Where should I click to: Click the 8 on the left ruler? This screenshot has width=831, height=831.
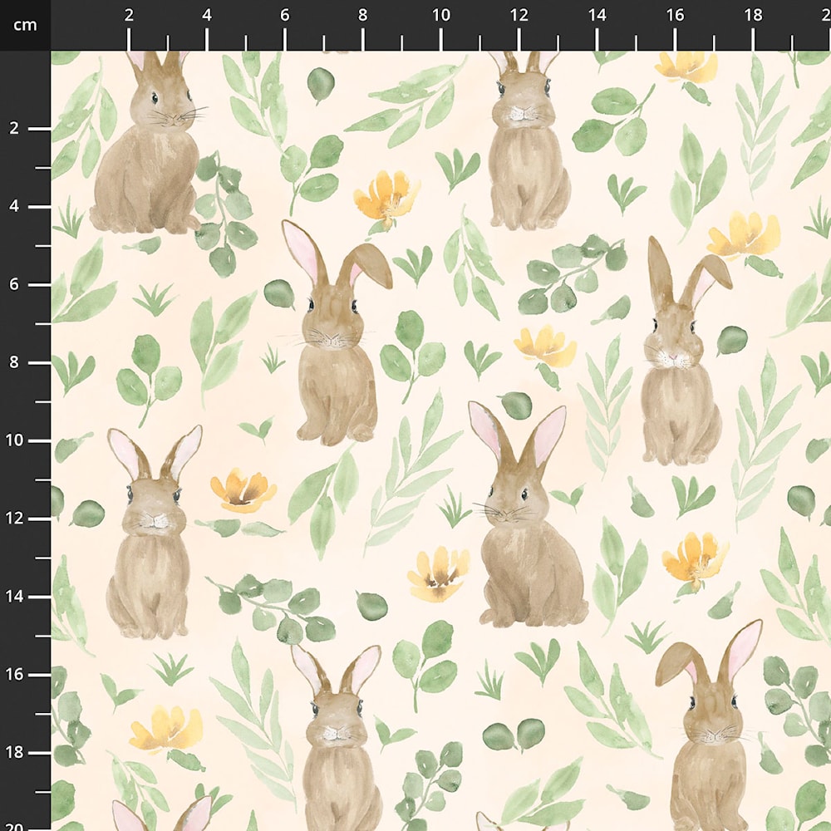(x=14, y=362)
